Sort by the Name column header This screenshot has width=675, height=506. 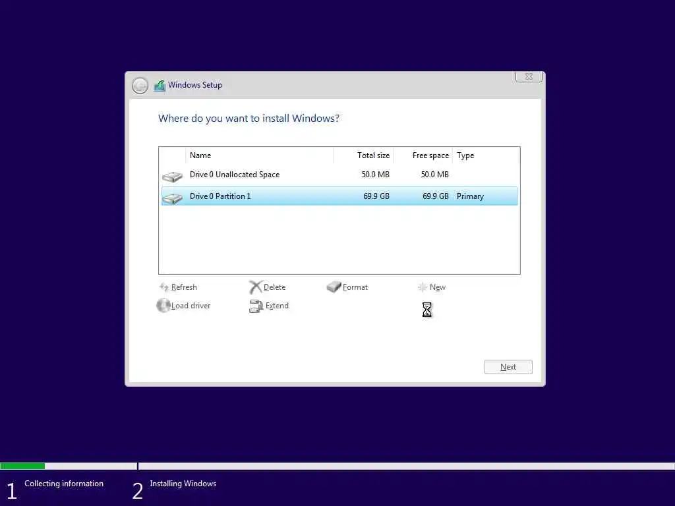(260, 155)
